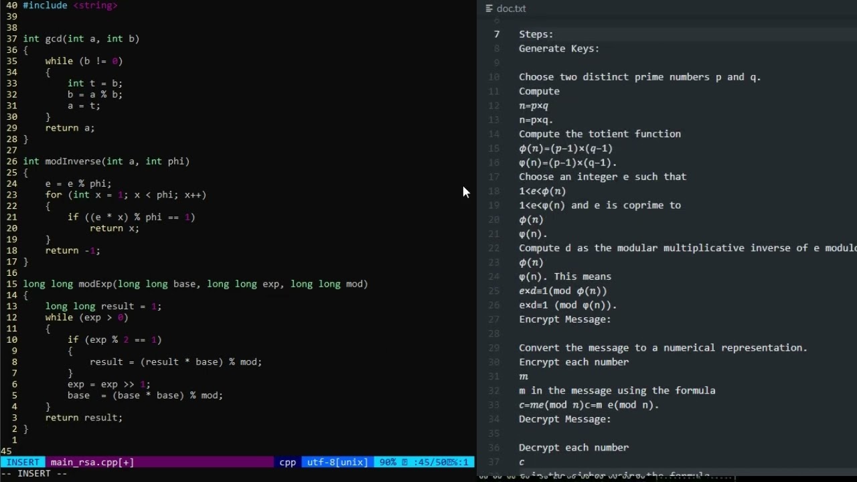
Task: Click the 'for (int x = 1; x < phi; x++)' line
Action: point(126,195)
